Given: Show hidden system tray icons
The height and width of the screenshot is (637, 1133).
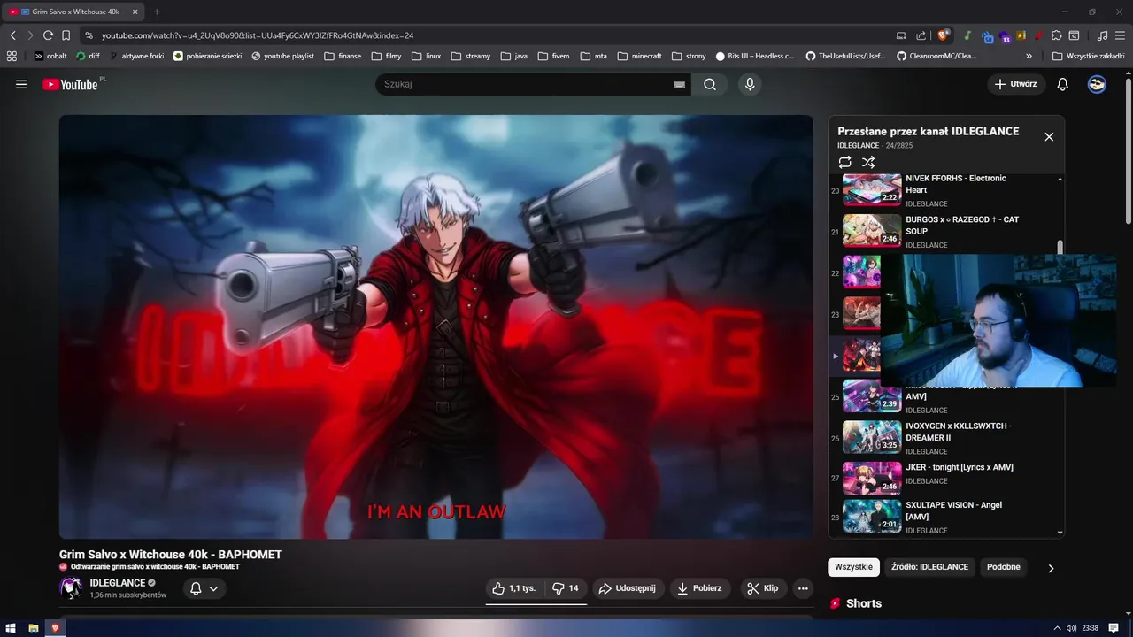Looking at the screenshot, I should [1057, 628].
